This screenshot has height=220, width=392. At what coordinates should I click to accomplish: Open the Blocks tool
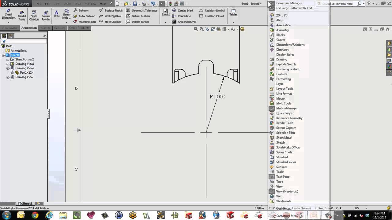(165, 13)
